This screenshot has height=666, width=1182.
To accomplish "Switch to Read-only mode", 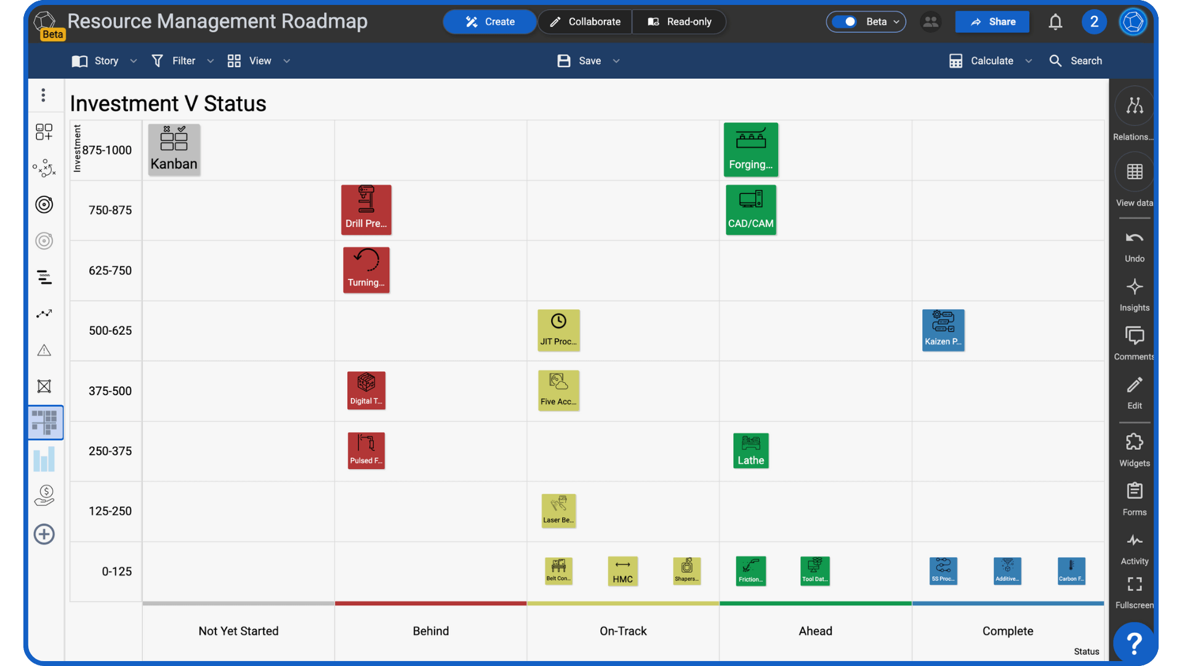I will tap(679, 22).
